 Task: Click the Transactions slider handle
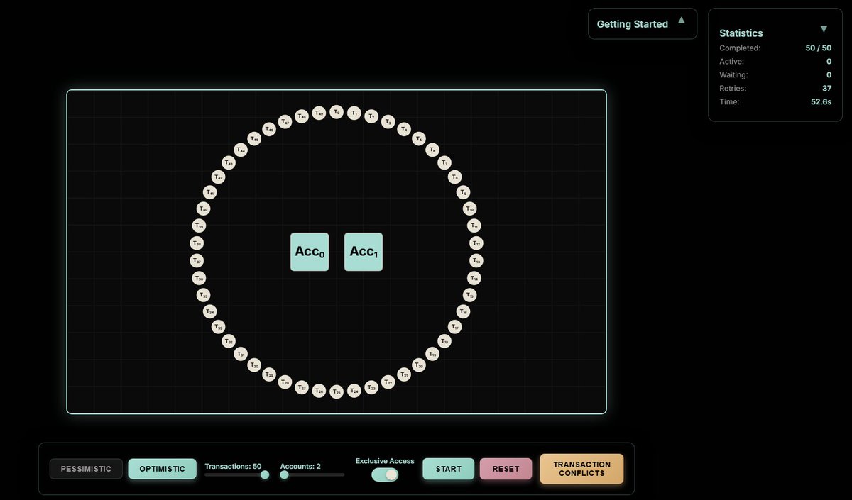point(265,474)
